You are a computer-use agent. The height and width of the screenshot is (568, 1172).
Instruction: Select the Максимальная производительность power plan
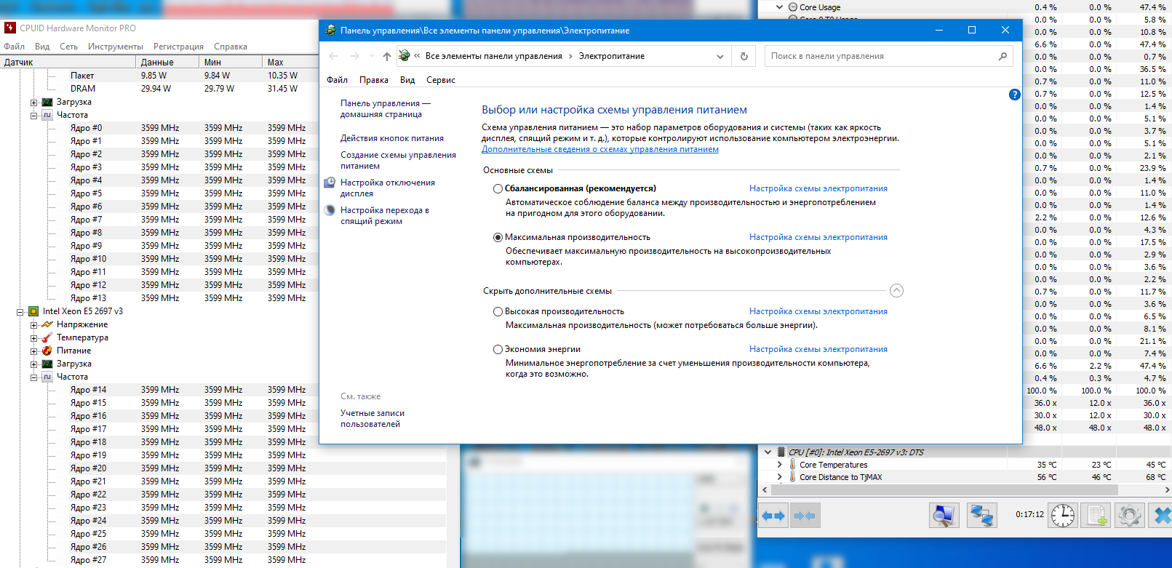tap(498, 237)
